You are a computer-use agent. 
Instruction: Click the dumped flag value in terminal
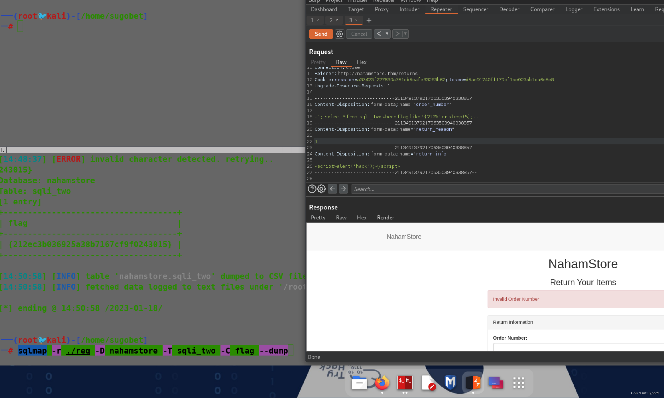coord(90,244)
